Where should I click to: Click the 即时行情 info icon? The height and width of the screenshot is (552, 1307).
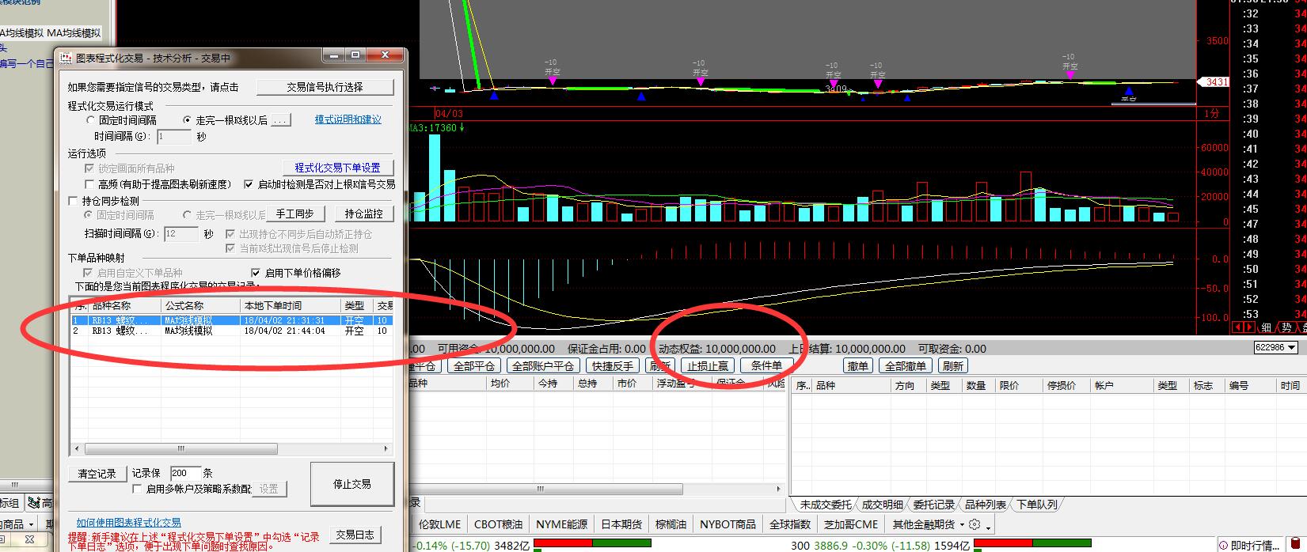click(1224, 545)
